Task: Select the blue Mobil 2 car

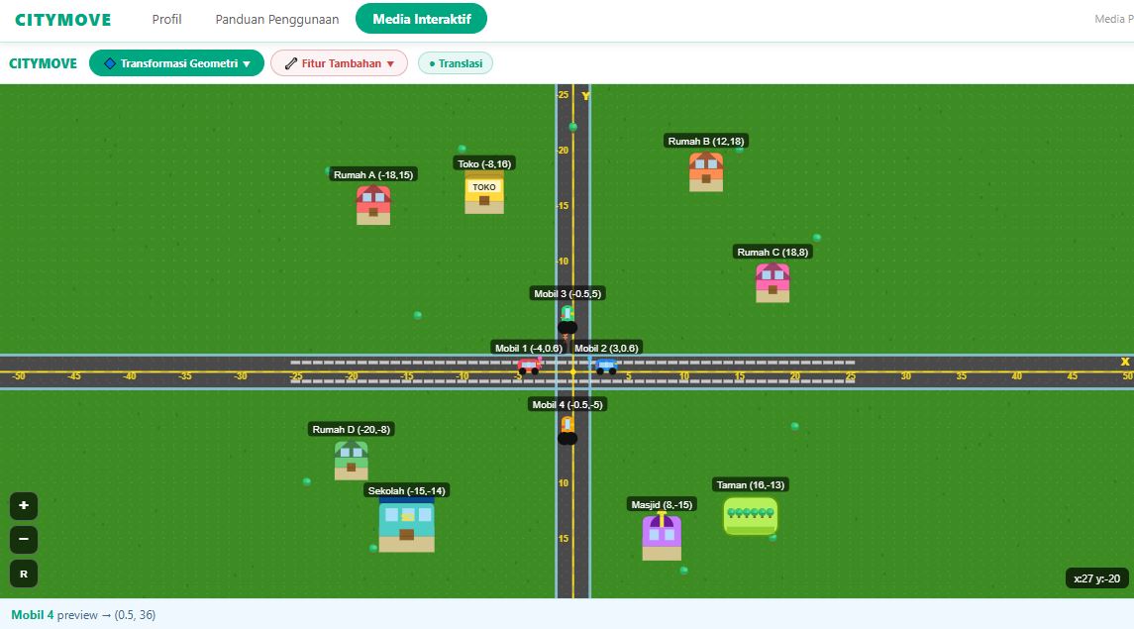Action: tap(605, 367)
